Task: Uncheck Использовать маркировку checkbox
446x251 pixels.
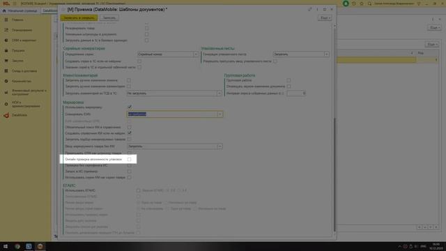Action: click(130, 107)
